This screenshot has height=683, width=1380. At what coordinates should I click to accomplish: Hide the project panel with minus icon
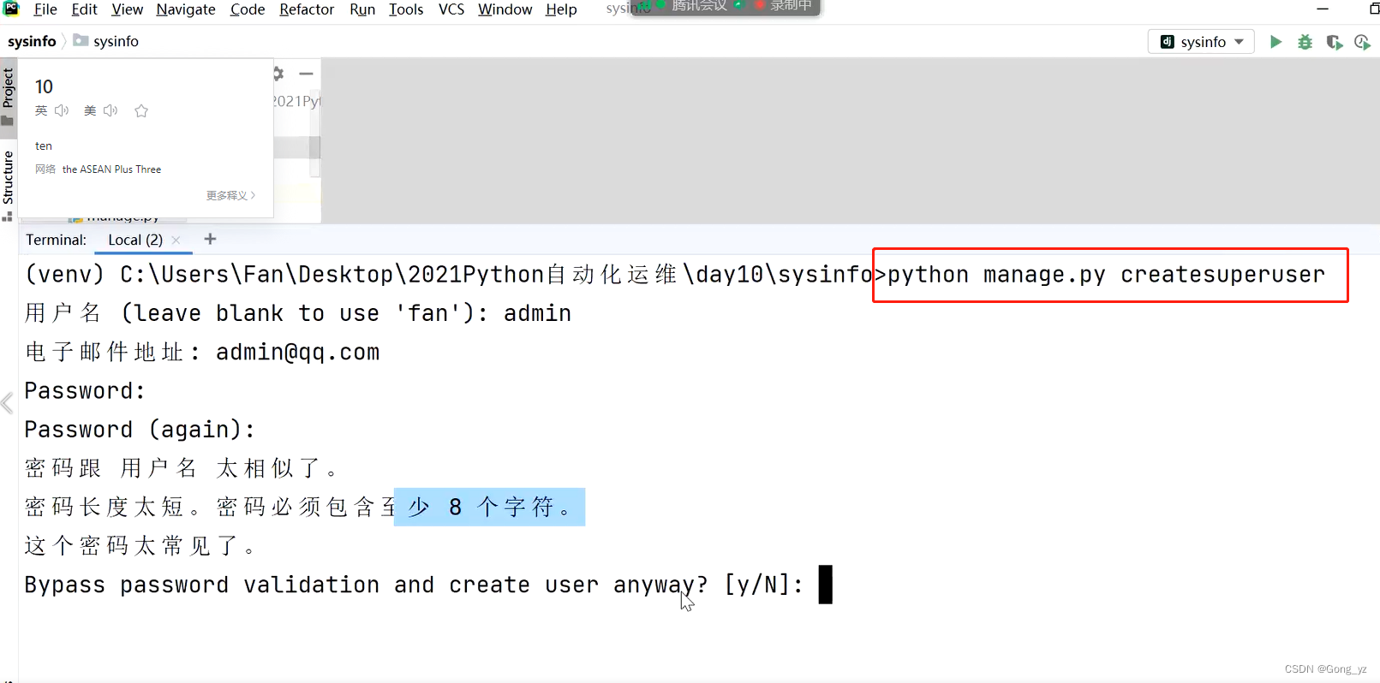point(306,74)
